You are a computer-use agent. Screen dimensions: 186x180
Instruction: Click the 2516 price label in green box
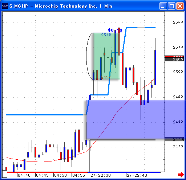[x=106, y=35]
